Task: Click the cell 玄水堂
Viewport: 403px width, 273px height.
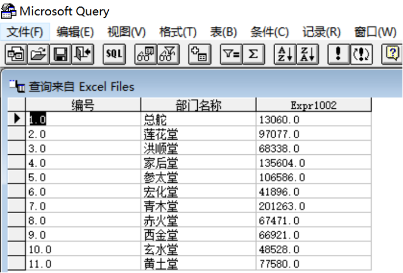Action: point(198,249)
